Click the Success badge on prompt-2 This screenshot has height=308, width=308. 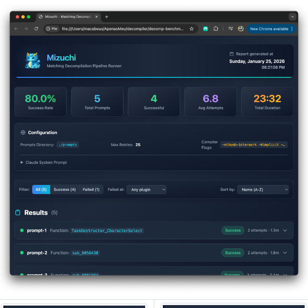tap(233, 253)
